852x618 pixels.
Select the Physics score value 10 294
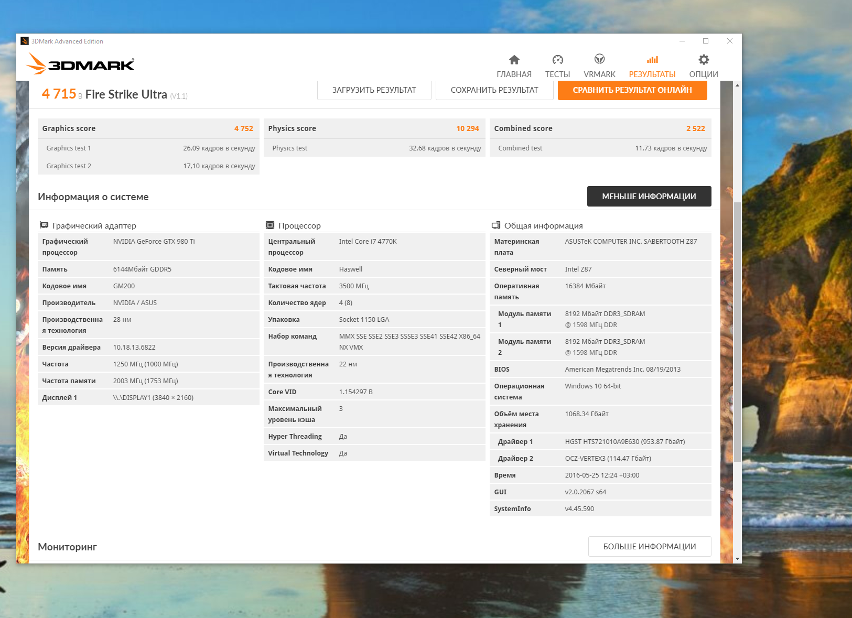coord(468,128)
